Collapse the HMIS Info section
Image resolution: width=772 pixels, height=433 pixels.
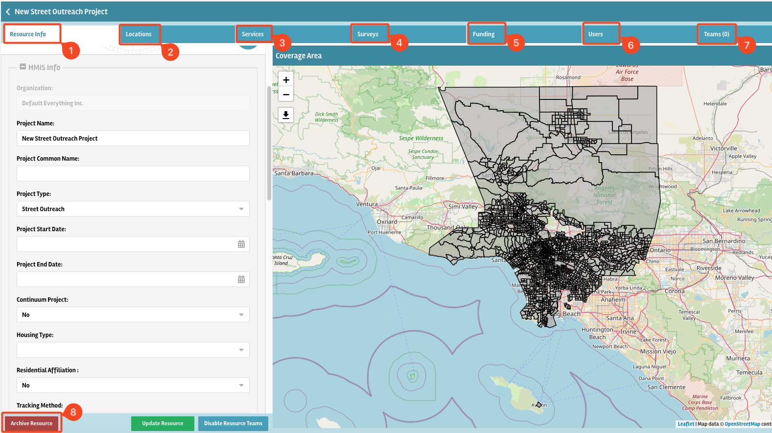point(23,67)
